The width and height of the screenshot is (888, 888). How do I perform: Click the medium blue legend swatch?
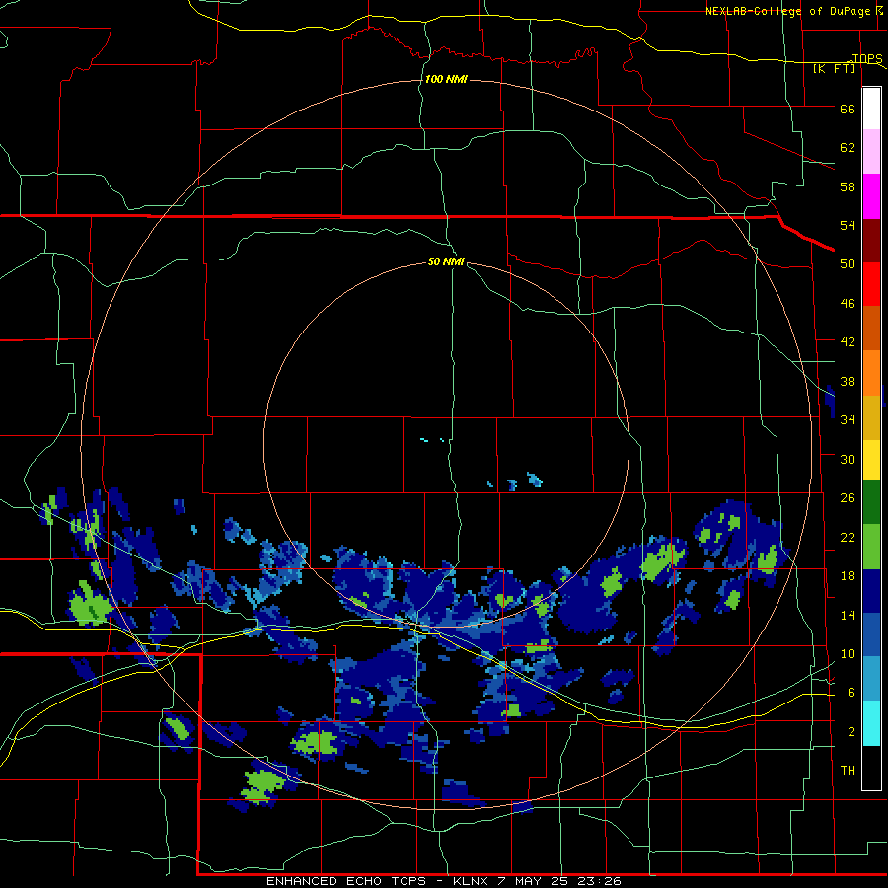point(871,634)
